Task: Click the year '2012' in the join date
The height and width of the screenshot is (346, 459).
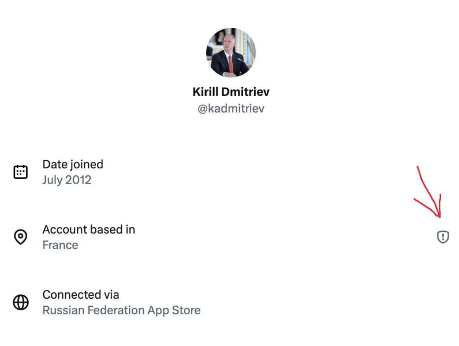Action: click(x=79, y=180)
